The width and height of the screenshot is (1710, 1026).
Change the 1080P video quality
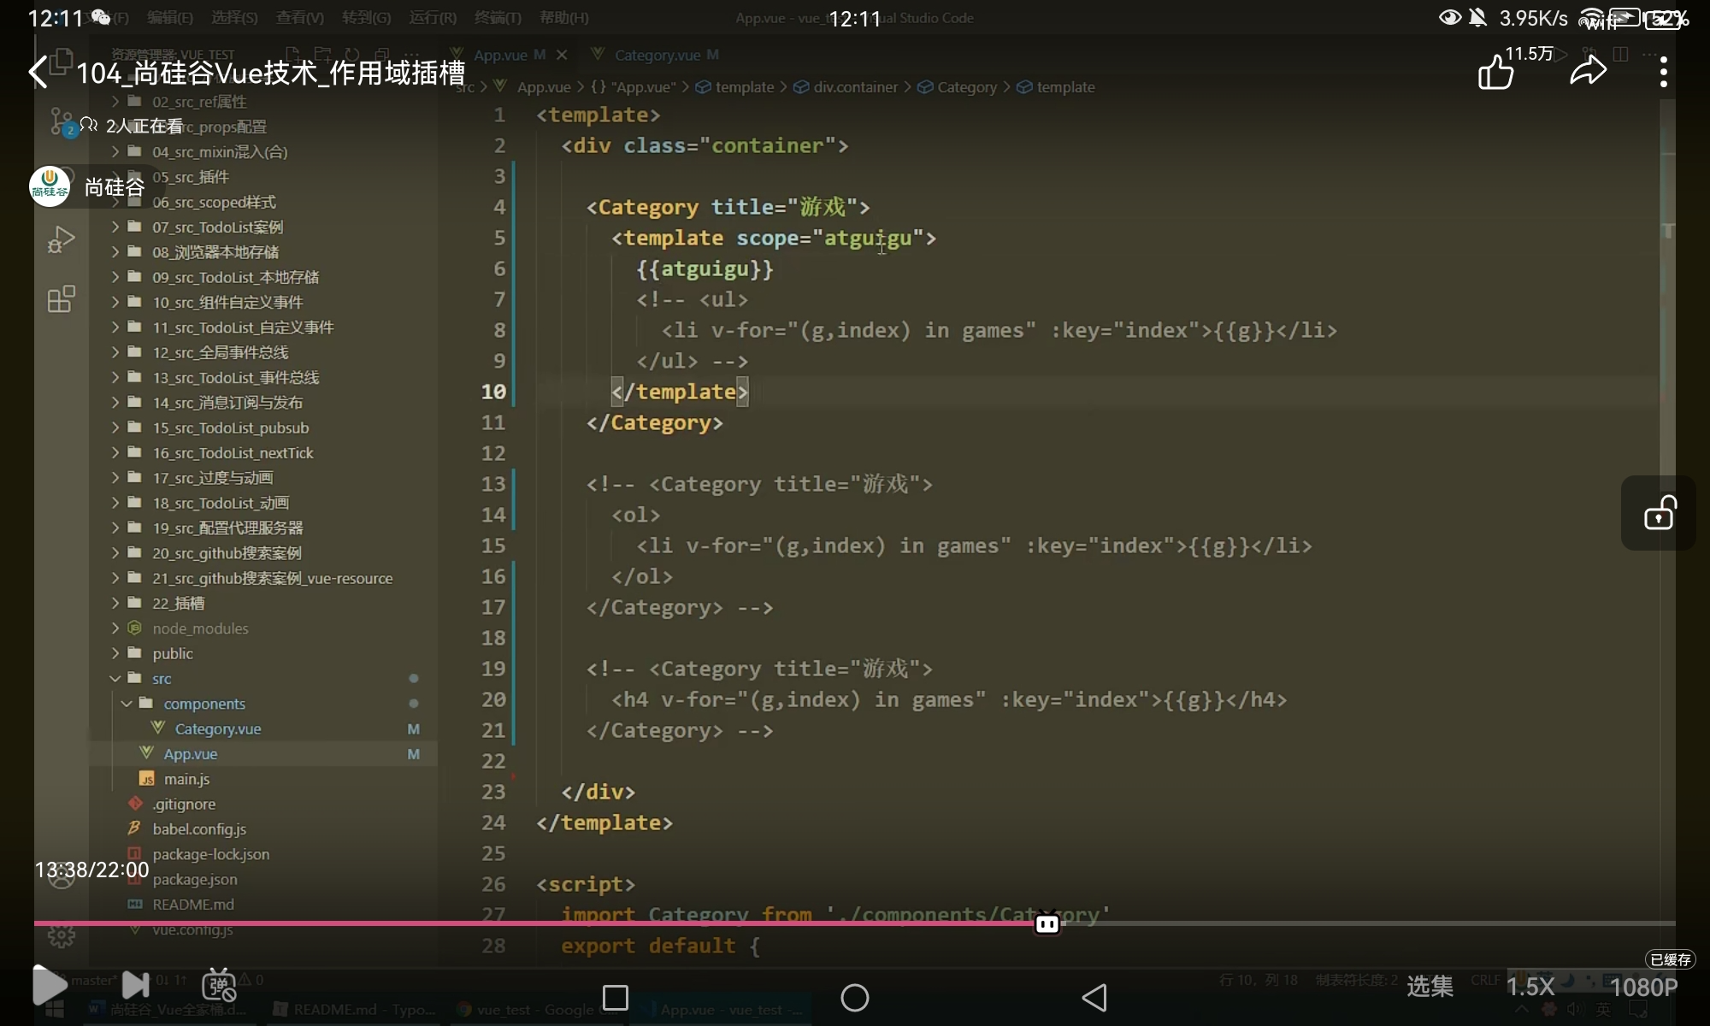[x=1643, y=987]
